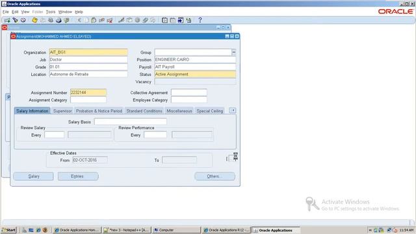
Task: Click the Employee Category field
Action: (x=189, y=99)
